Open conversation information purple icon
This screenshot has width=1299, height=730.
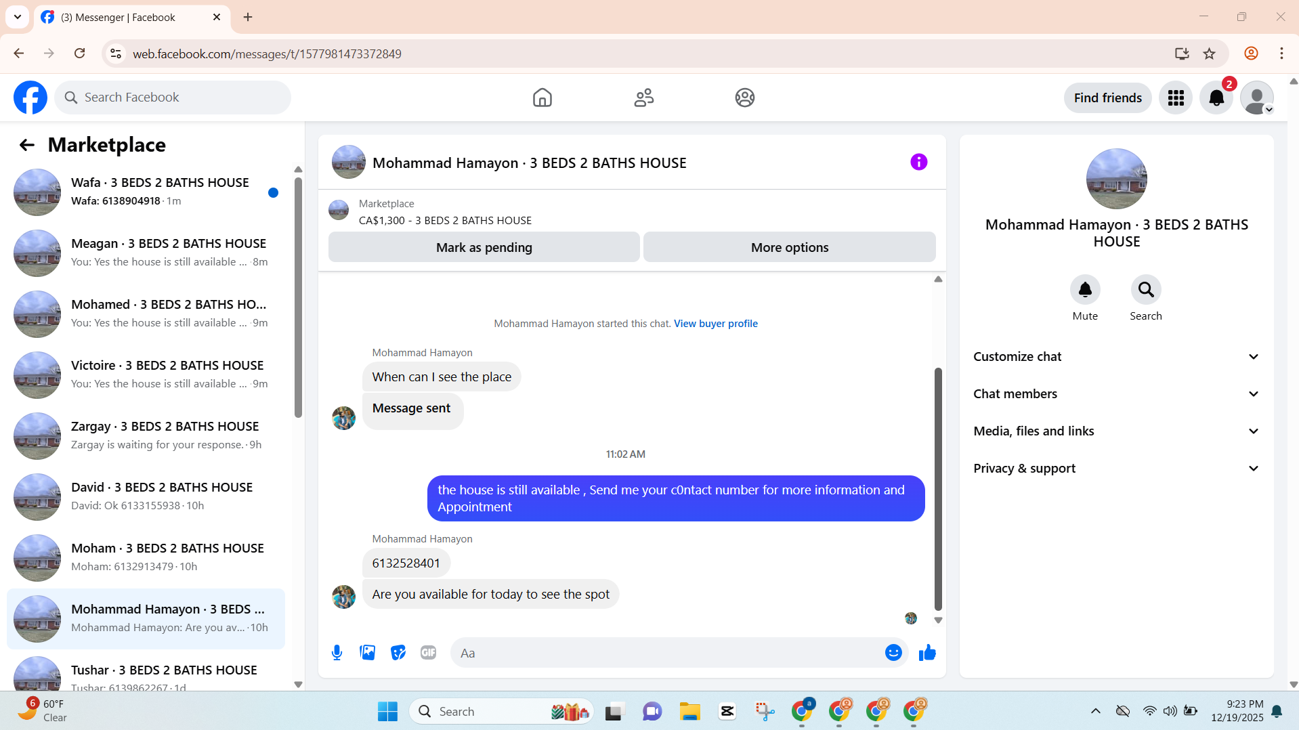(x=918, y=162)
